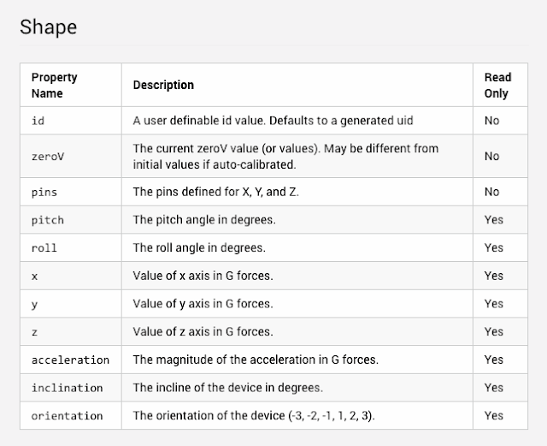Screen dimensions: 547x446
Task: Click the z property name cell
Action: click(x=34, y=331)
